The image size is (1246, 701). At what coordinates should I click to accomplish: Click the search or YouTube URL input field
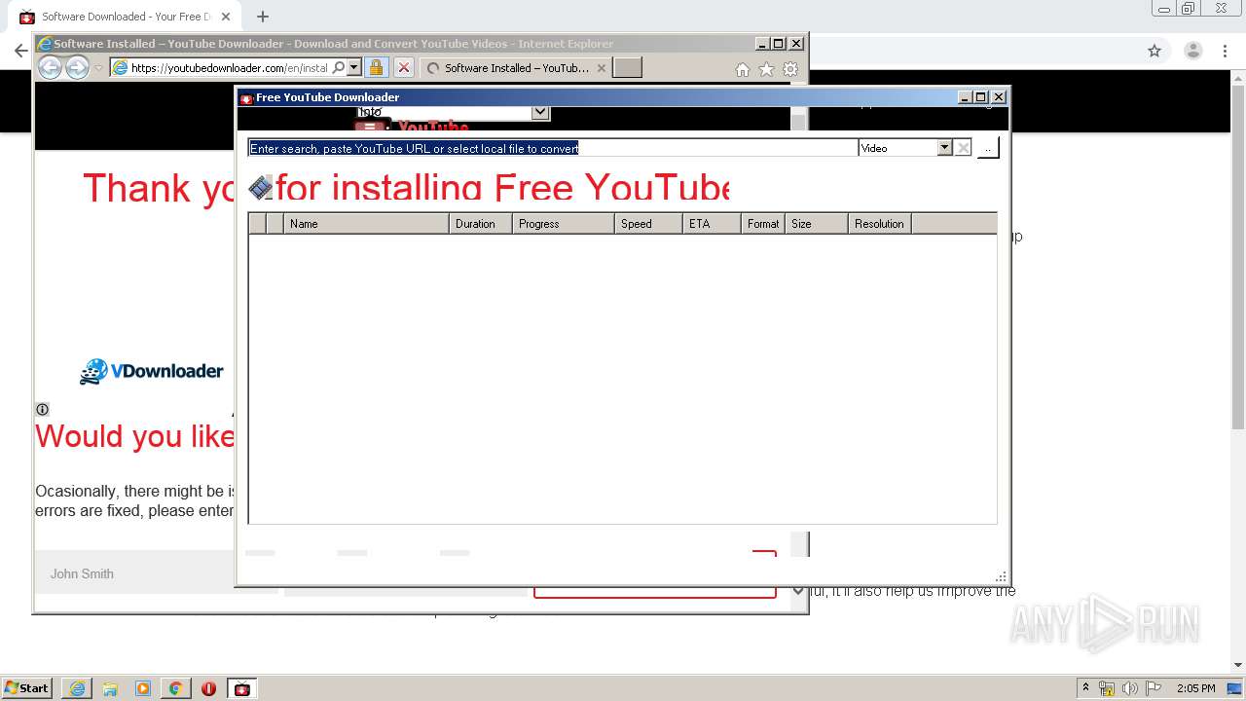(x=552, y=148)
